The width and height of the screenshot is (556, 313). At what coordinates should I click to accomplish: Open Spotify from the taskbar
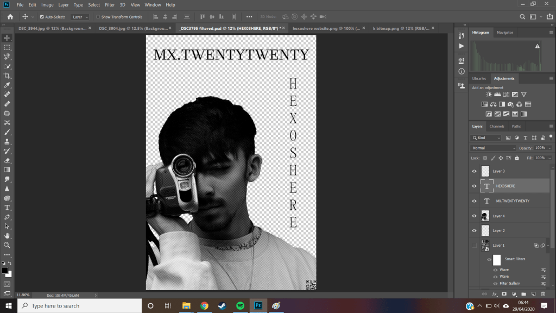pos(240,305)
